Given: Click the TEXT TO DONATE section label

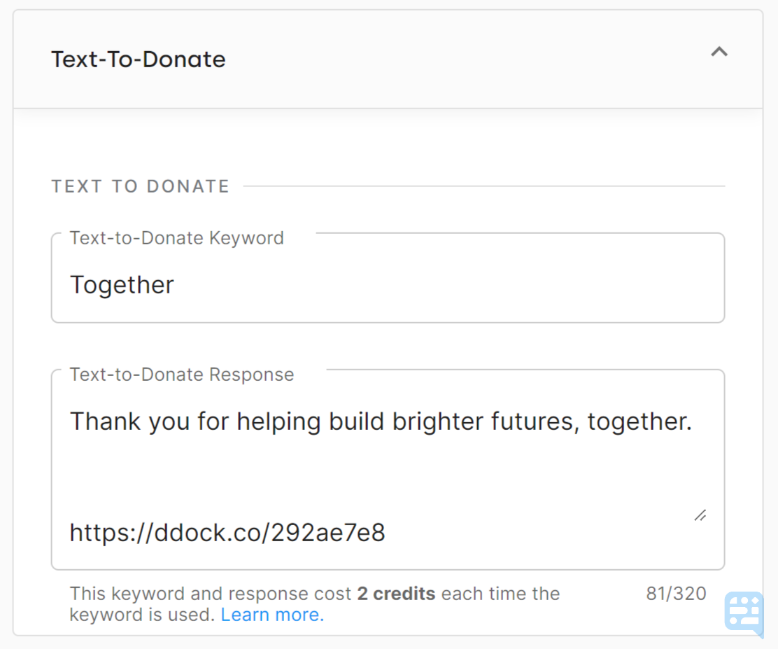Looking at the screenshot, I should click(x=139, y=186).
